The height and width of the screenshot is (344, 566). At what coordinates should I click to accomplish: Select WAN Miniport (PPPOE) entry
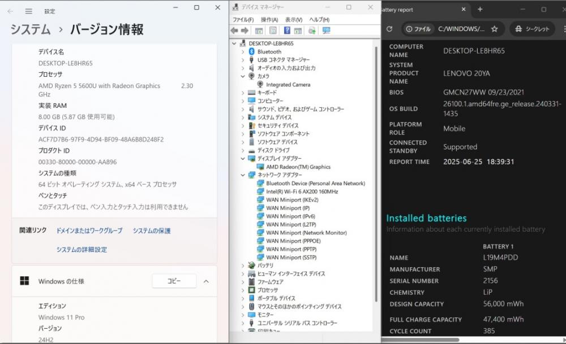[x=293, y=241]
